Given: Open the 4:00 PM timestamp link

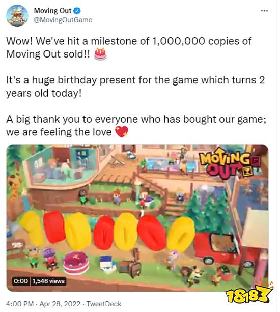Looking at the screenshot, I should [20, 304].
